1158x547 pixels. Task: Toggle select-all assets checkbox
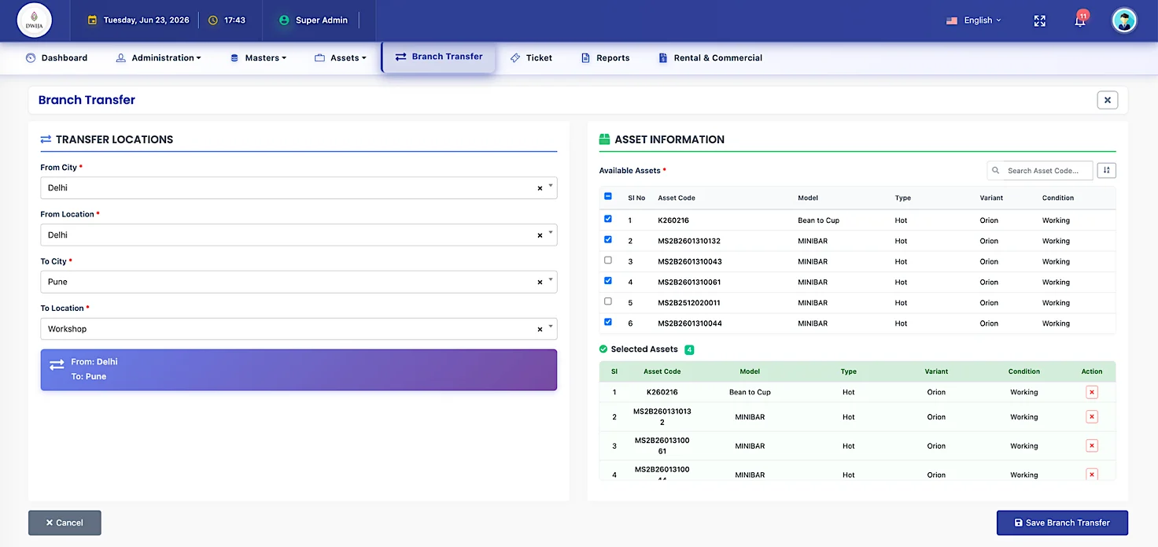coord(607,197)
